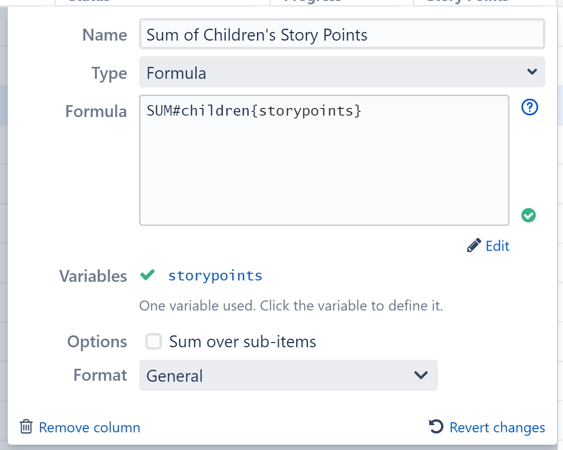Click the Edit link below the formula

[497, 246]
